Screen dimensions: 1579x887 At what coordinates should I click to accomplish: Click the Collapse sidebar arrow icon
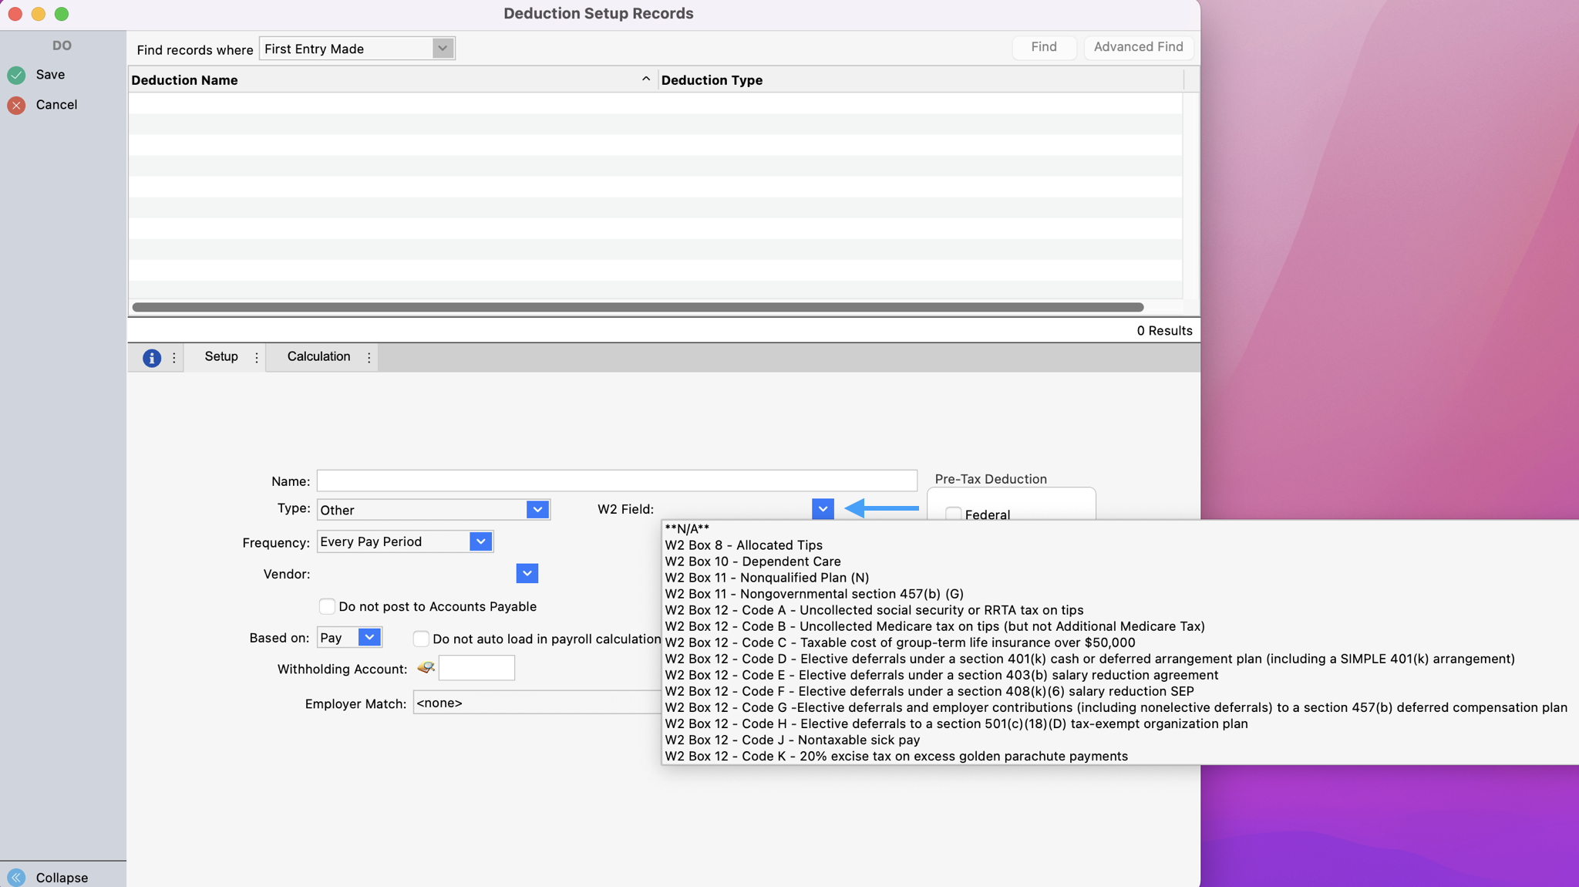click(16, 877)
